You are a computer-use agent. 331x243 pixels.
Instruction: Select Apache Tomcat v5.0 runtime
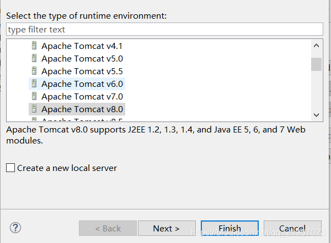coord(82,59)
